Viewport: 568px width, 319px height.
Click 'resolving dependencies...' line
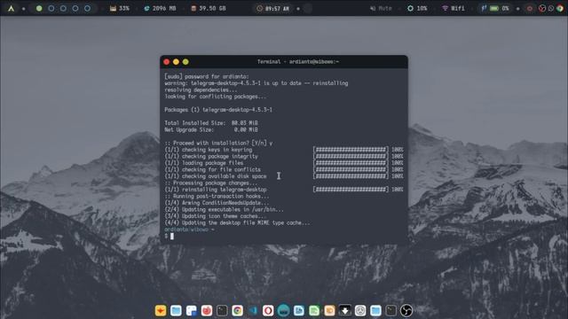(x=201, y=89)
